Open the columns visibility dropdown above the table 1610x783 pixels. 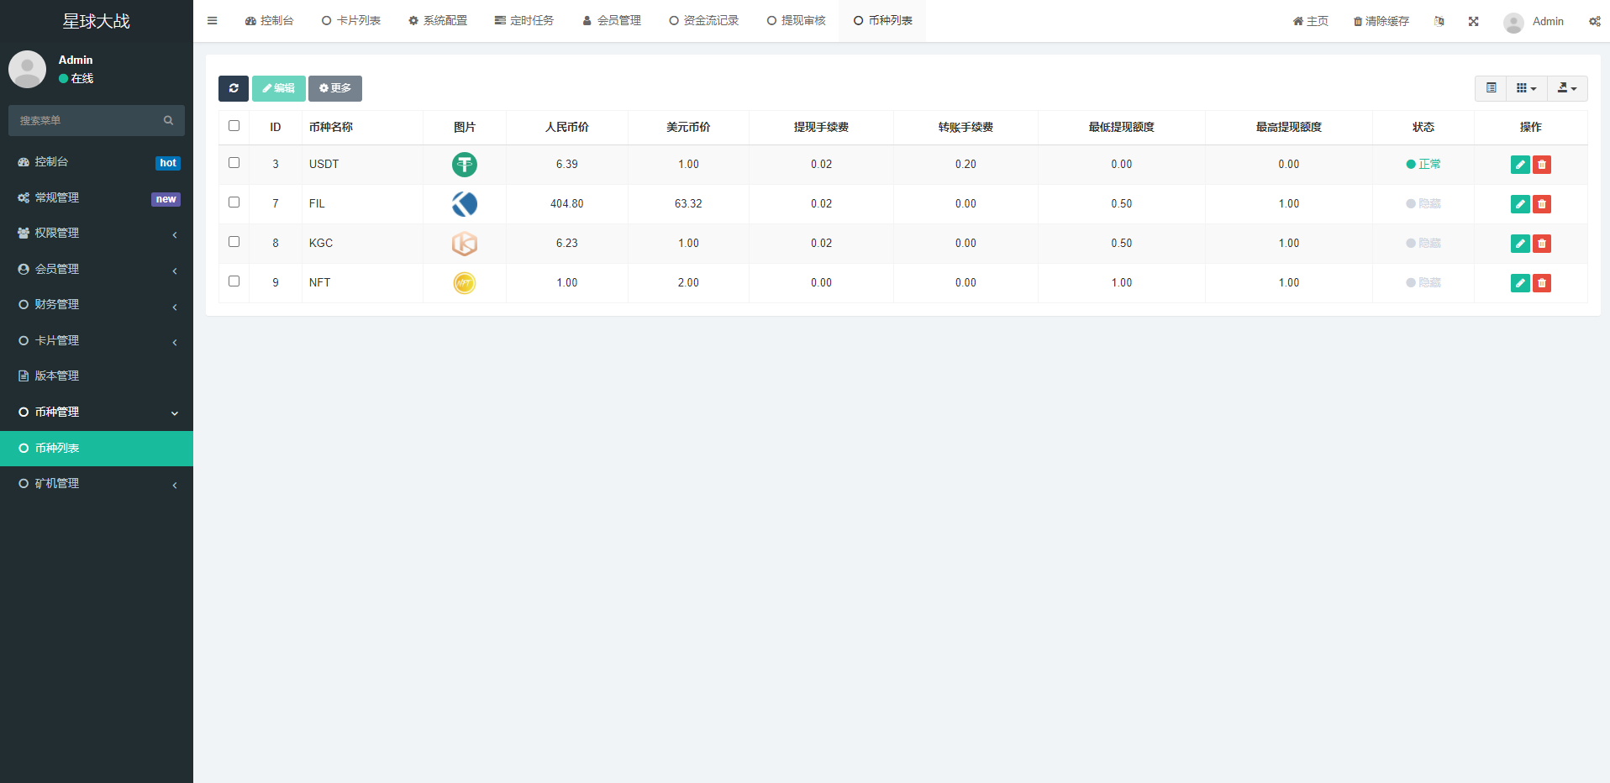tap(1526, 87)
